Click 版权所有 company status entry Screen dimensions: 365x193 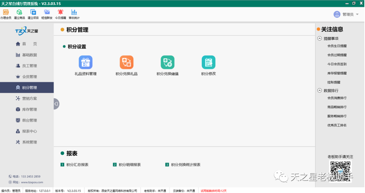pyautogui.click(x=112, y=191)
